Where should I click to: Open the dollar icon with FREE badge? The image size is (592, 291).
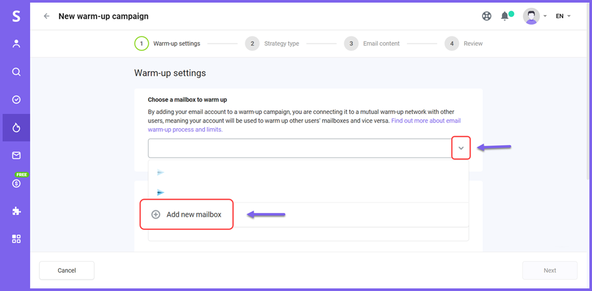click(16, 184)
